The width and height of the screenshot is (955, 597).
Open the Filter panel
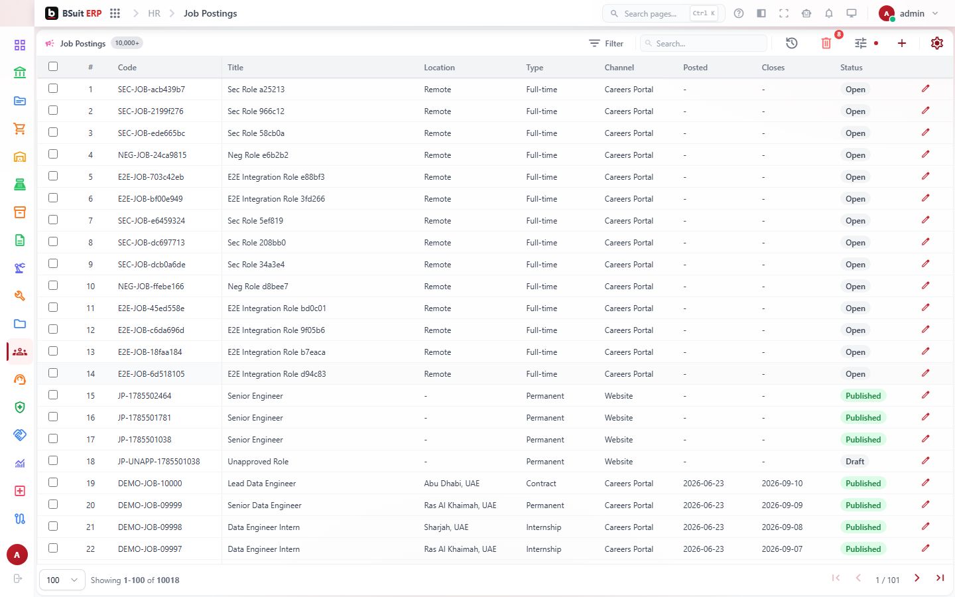(x=606, y=43)
